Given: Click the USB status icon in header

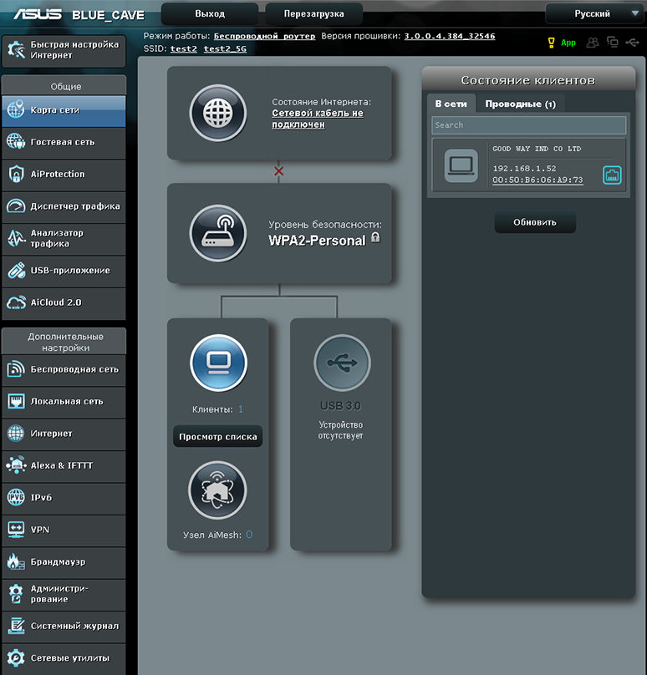Looking at the screenshot, I should [x=632, y=42].
